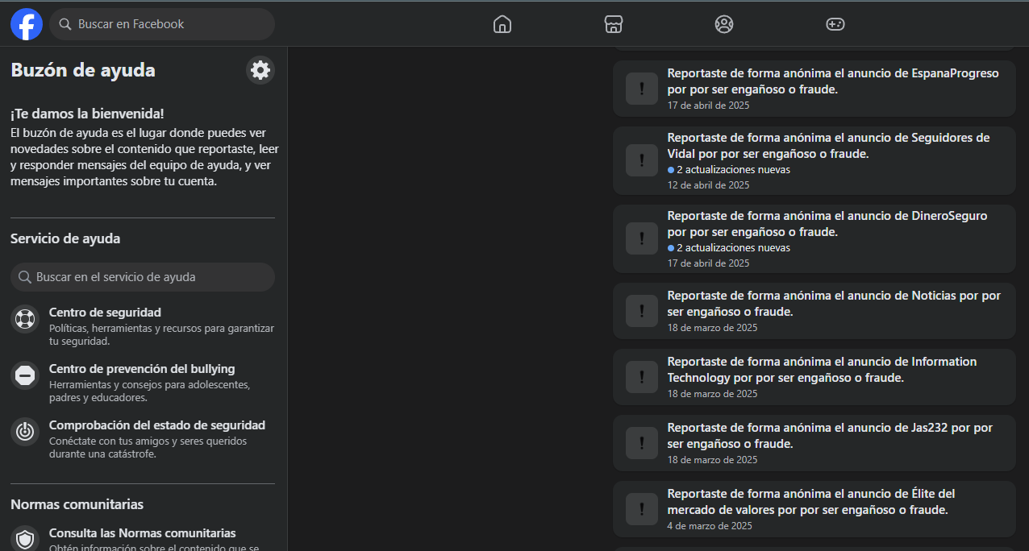The image size is (1029, 551).
Task: Open the Information Technology ad report entry
Action: click(814, 376)
